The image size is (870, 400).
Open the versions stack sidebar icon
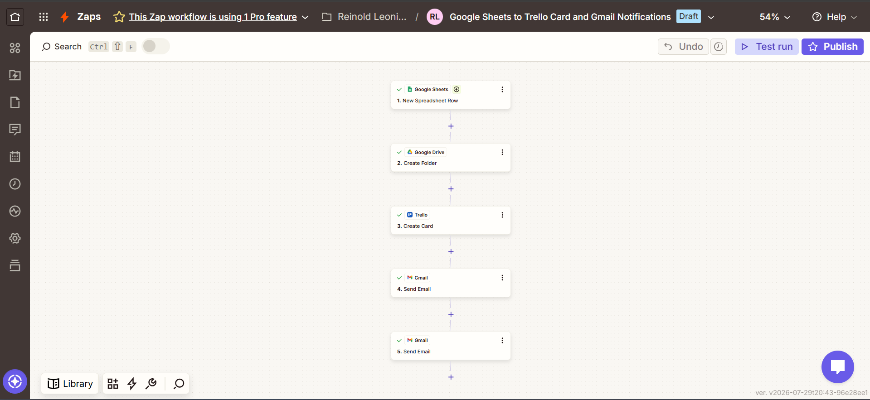[15, 265]
